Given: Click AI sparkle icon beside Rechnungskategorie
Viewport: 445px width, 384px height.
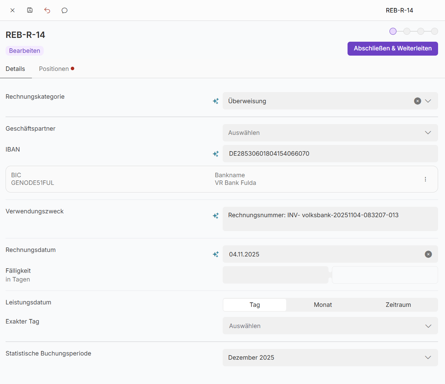Looking at the screenshot, I should tap(216, 101).
